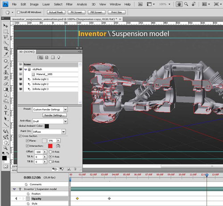This screenshot has height=206, width=223.
Task: Collapse the objMesh tree item
Action: tap(25, 69)
